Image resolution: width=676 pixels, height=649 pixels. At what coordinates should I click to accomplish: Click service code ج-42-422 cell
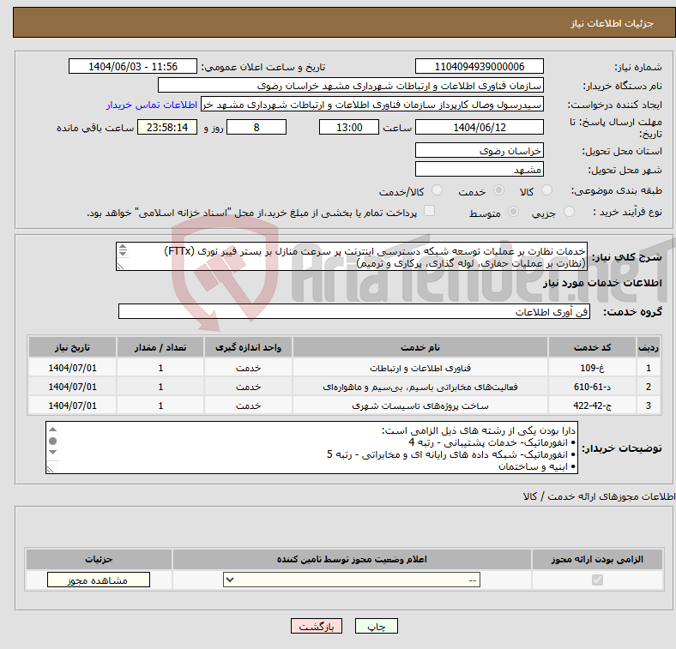click(593, 406)
